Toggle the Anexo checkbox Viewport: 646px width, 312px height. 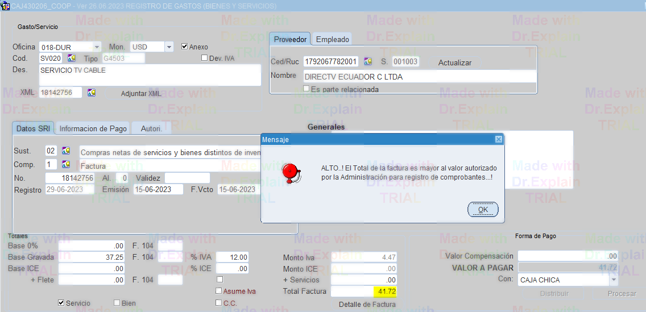(x=184, y=47)
